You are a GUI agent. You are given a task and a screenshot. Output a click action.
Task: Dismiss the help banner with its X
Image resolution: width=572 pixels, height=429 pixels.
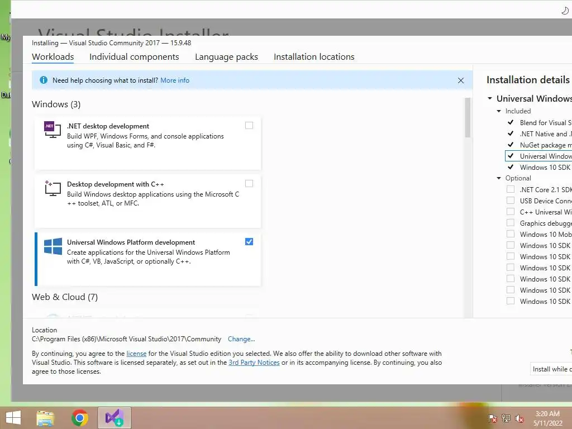[x=461, y=80]
